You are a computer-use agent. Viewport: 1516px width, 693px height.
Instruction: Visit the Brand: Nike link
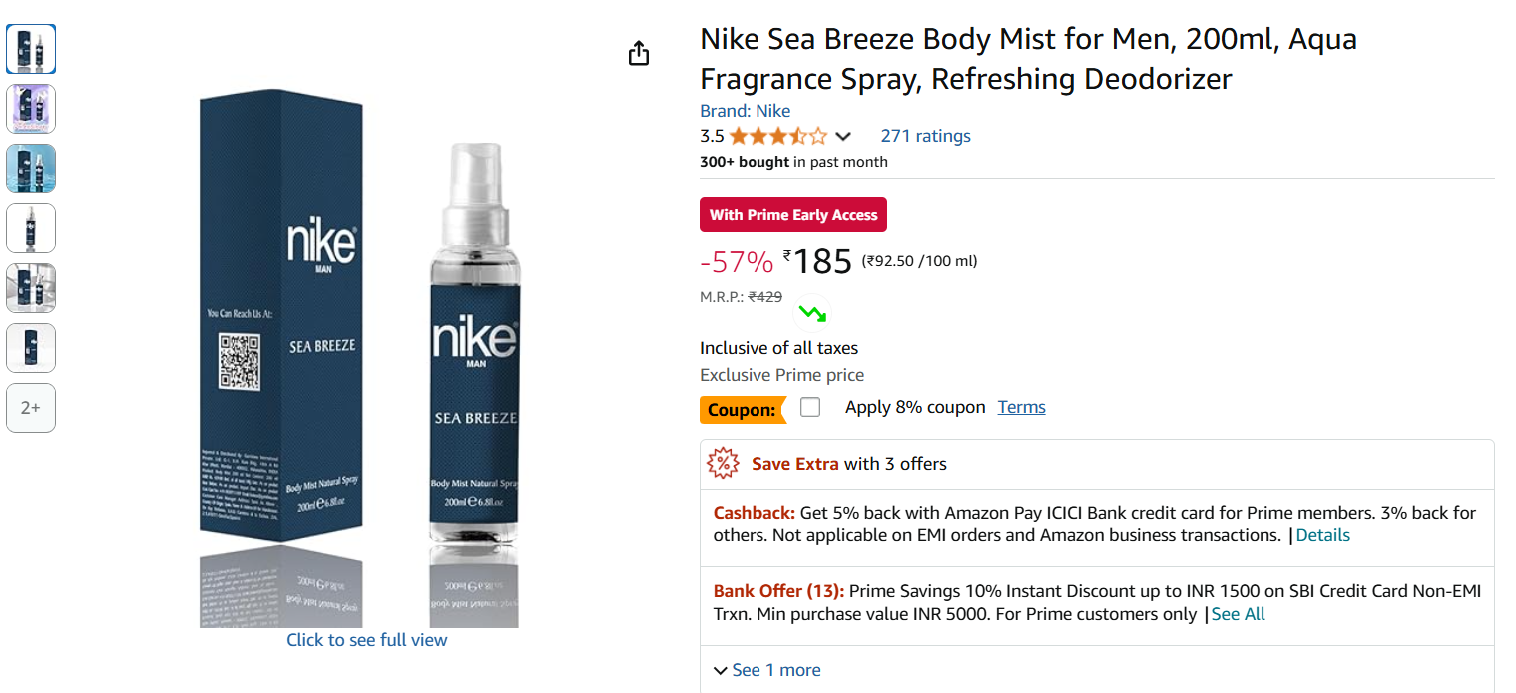(745, 111)
